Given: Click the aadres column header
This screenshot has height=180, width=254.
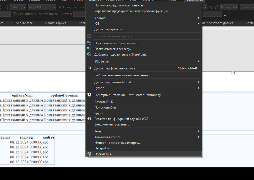Looking at the screenshot, I should click(48, 137).
